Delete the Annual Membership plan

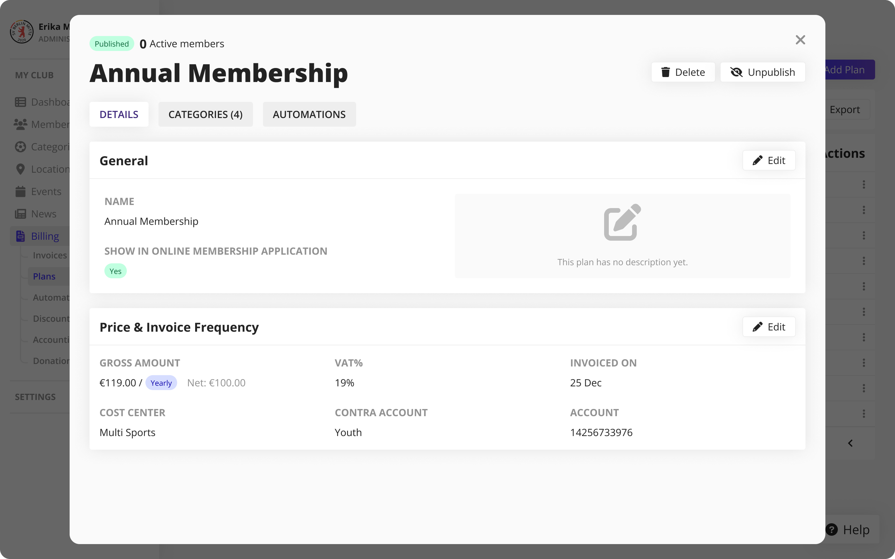pos(683,72)
